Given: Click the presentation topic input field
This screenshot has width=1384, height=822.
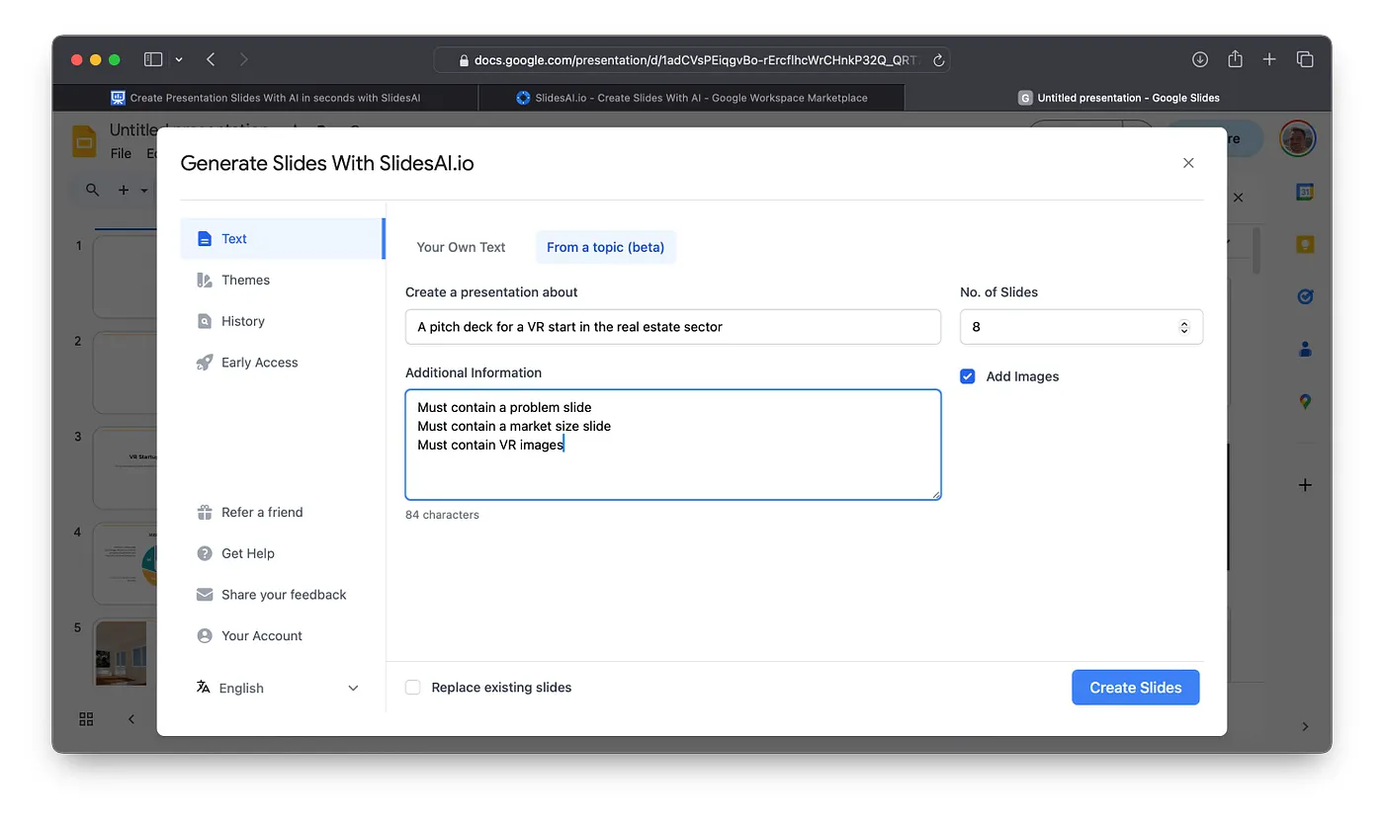Looking at the screenshot, I should click(672, 327).
